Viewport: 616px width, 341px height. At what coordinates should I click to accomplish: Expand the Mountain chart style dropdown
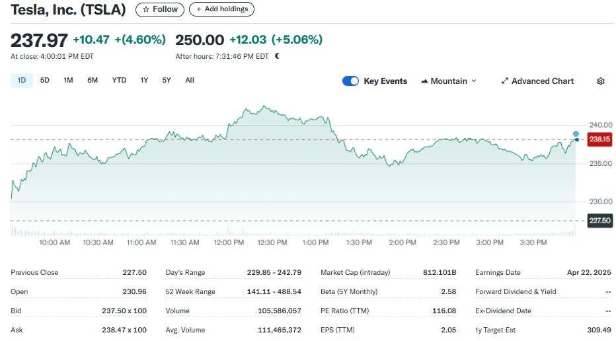(x=449, y=81)
